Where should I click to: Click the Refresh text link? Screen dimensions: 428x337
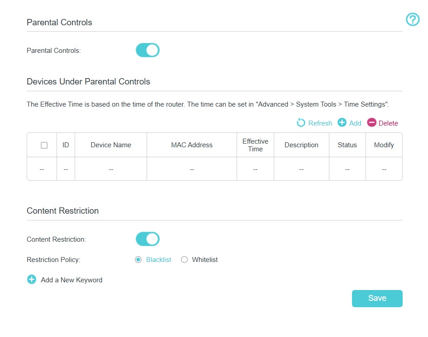320,123
